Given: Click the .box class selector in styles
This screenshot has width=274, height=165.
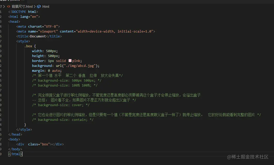Looking at the screenshot, I should [28, 46].
